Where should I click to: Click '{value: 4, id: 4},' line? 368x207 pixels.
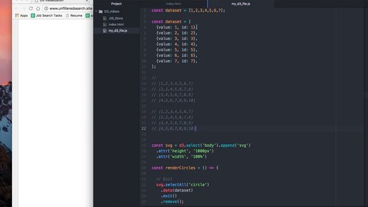pos(177,44)
